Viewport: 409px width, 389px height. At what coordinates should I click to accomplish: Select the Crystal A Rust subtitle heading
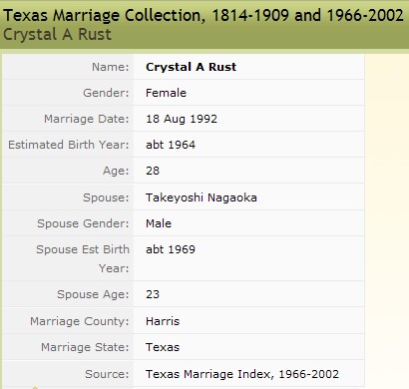57,35
